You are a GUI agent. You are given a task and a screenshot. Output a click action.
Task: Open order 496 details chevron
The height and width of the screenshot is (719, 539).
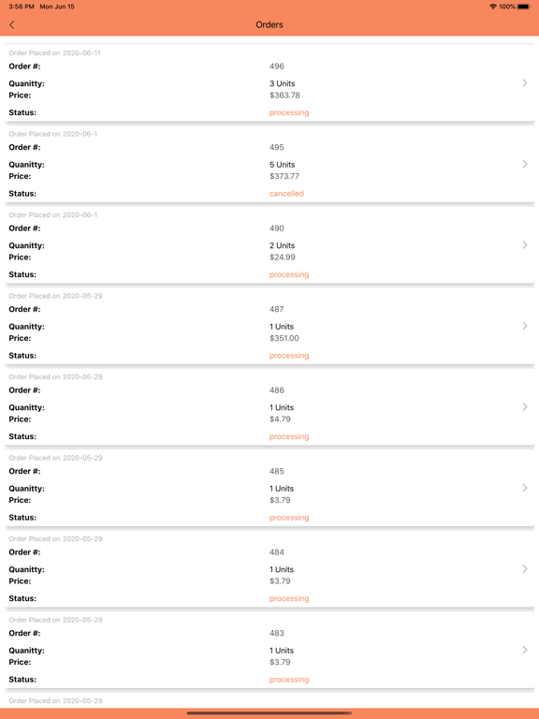click(525, 83)
